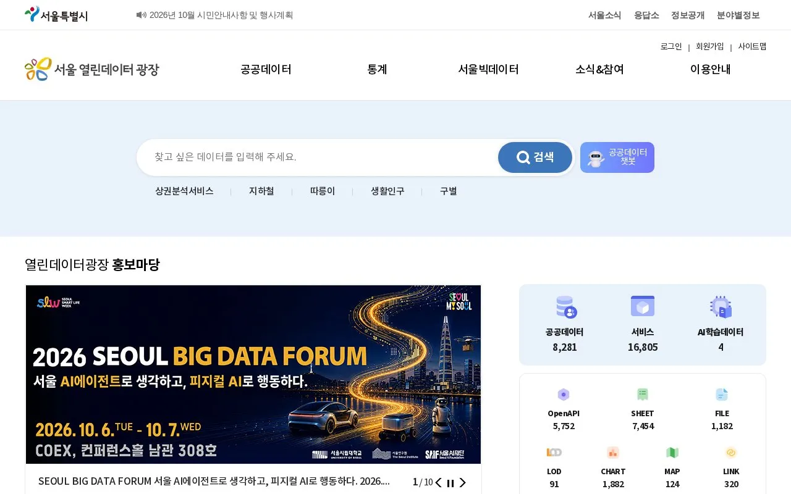The image size is (791, 494).
Task: Select the CHART type icon
Action: coord(613,453)
